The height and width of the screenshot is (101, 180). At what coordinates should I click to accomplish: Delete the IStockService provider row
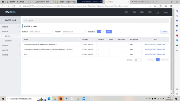pyautogui.click(x=164, y=44)
